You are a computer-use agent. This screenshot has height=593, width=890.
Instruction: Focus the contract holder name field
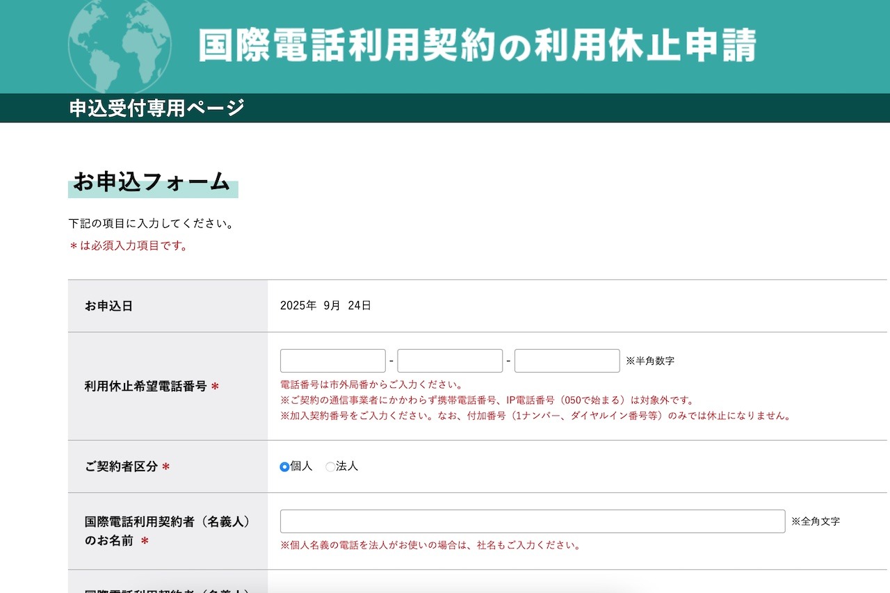[x=532, y=521]
